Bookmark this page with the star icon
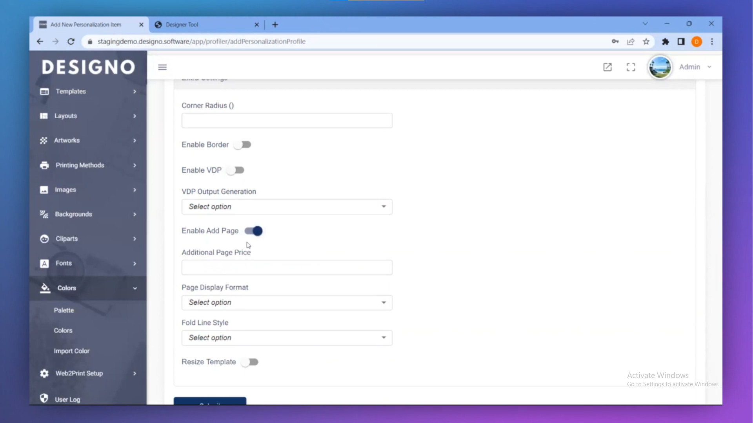The width and height of the screenshot is (753, 423). pos(646,42)
